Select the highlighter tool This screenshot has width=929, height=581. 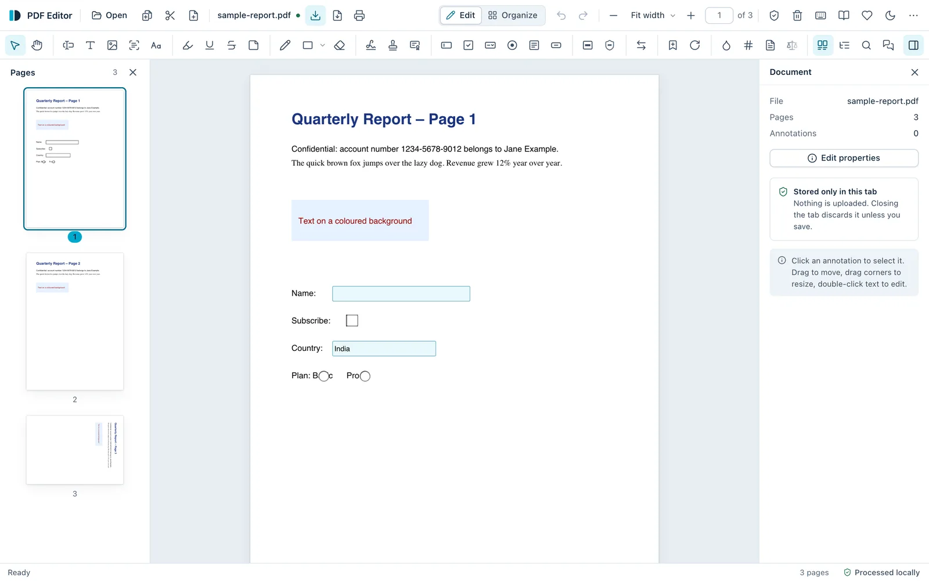pyautogui.click(x=188, y=45)
